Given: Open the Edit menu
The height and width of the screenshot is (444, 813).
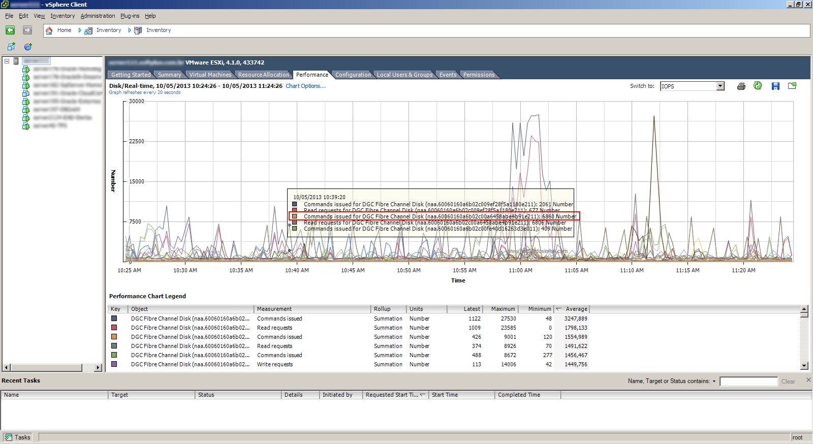Looking at the screenshot, I should tap(23, 16).
